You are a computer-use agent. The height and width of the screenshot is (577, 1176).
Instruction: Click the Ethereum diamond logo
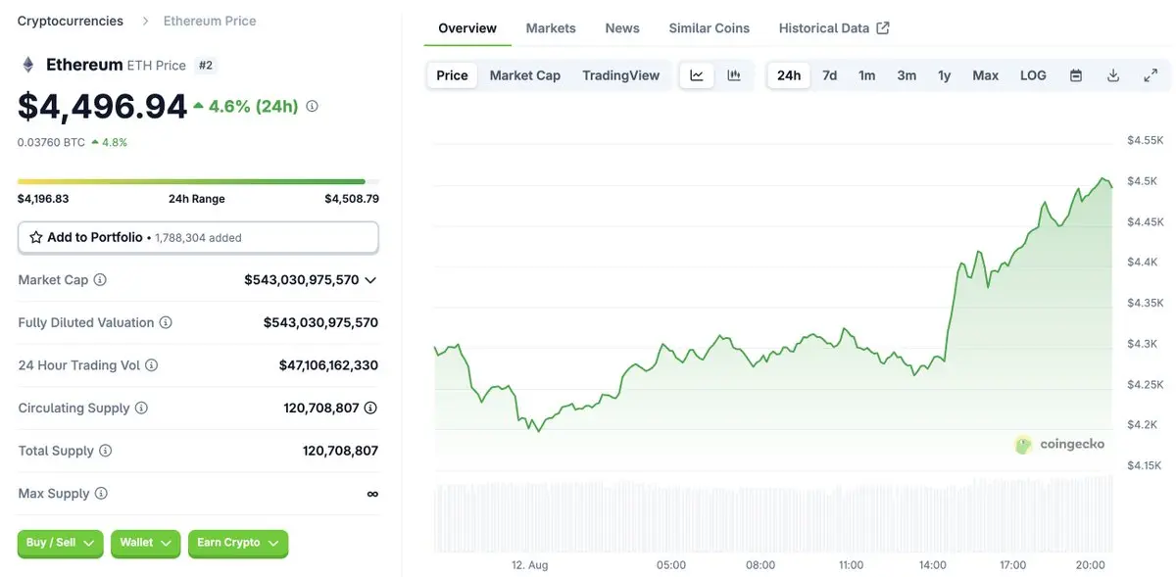point(28,65)
